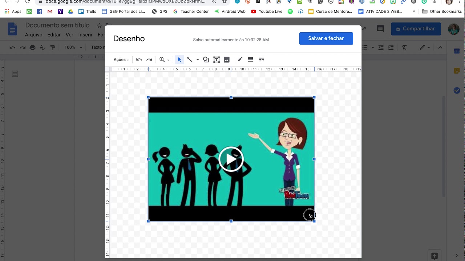Open the Ver menu
Screen dimensions: 465x261
point(69,35)
